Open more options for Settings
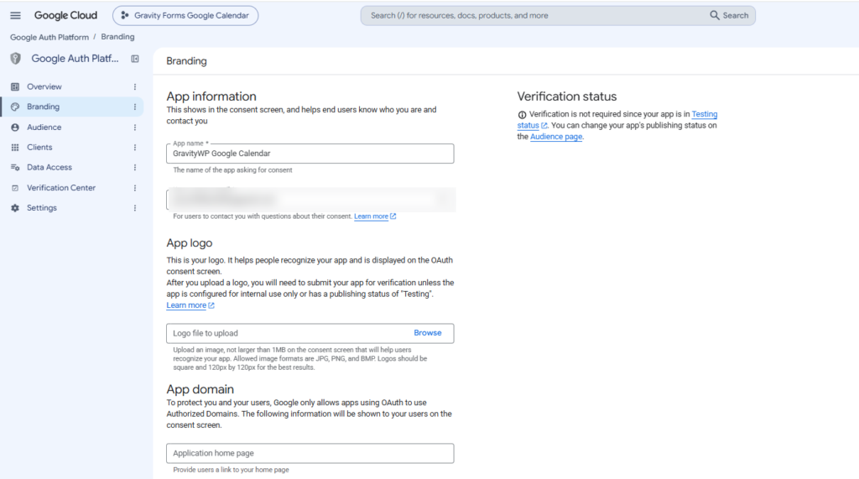The image size is (859, 479). click(x=135, y=208)
